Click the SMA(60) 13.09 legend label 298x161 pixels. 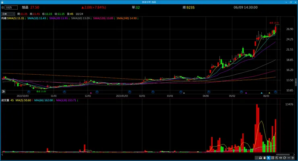coord(81,18)
